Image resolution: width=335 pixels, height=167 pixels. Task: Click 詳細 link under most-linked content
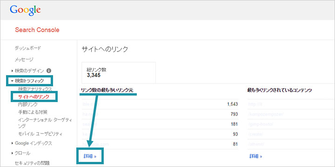256,157
